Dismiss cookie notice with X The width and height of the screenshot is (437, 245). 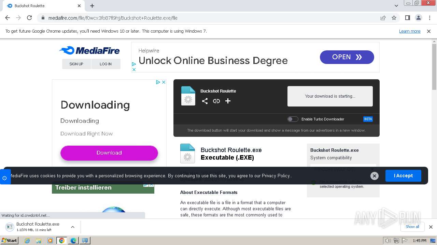click(375, 176)
